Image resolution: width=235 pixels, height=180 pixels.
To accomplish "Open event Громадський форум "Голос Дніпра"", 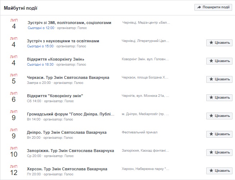I will 70,114.
